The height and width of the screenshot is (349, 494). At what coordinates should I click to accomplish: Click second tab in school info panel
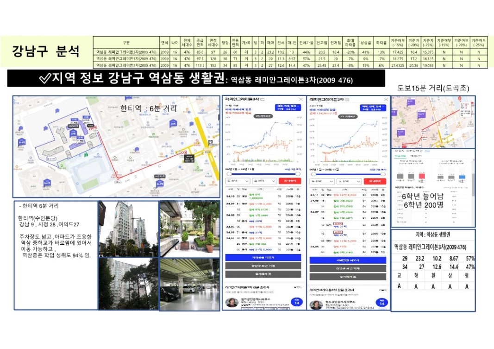point(416,156)
